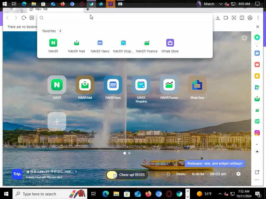This screenshot has width=266, height=199.
Task: Open sidebar more options ellipsis
Action: (x=257, y=180)
